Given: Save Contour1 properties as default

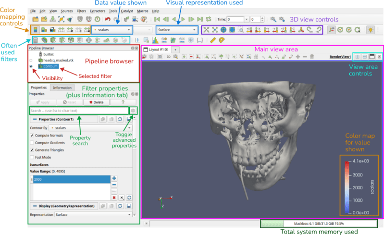Looking at the screenshot, I should (x=128, y=119).
